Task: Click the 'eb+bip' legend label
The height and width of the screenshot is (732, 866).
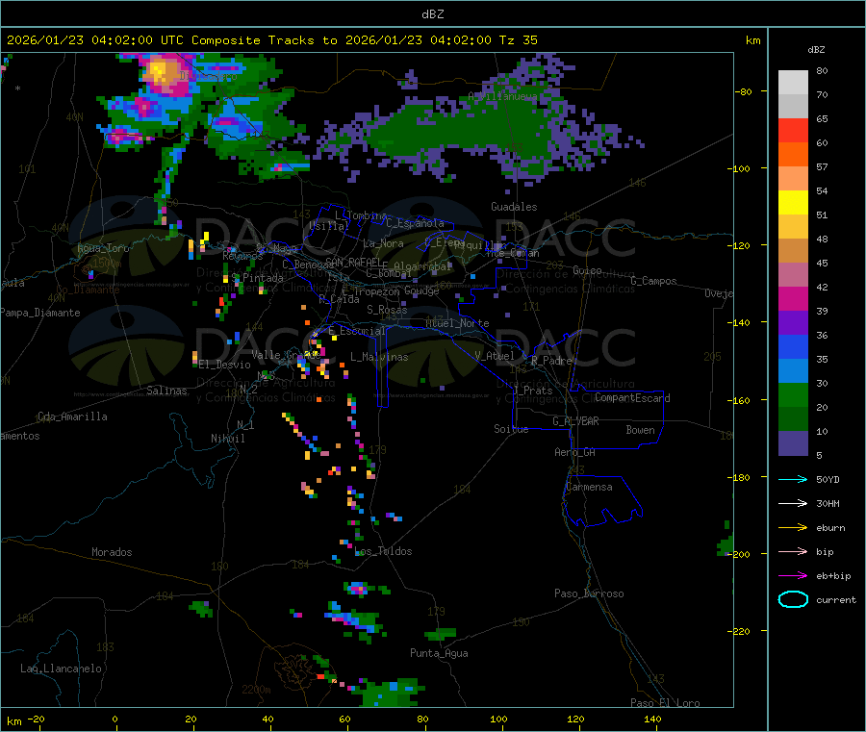Action: point(833,576)
